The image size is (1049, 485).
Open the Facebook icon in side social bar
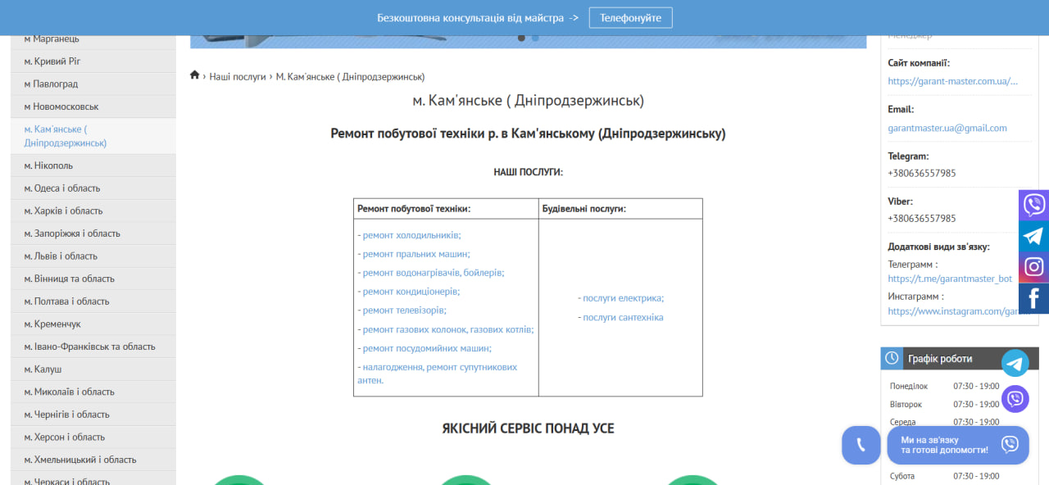[x=1033, y=298]
